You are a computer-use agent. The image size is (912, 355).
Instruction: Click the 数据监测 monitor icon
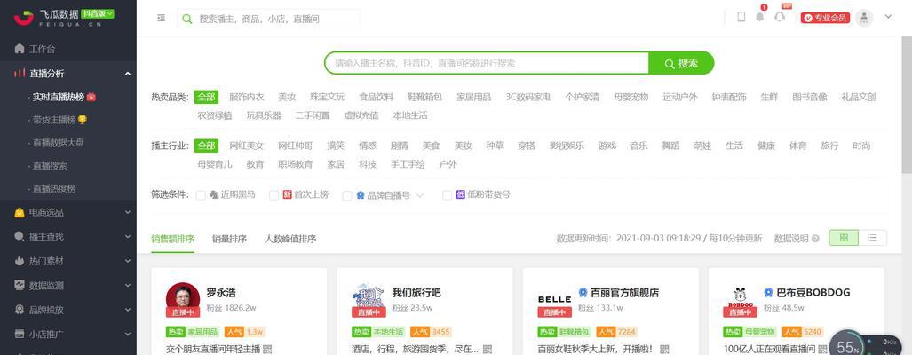(20, 285)
